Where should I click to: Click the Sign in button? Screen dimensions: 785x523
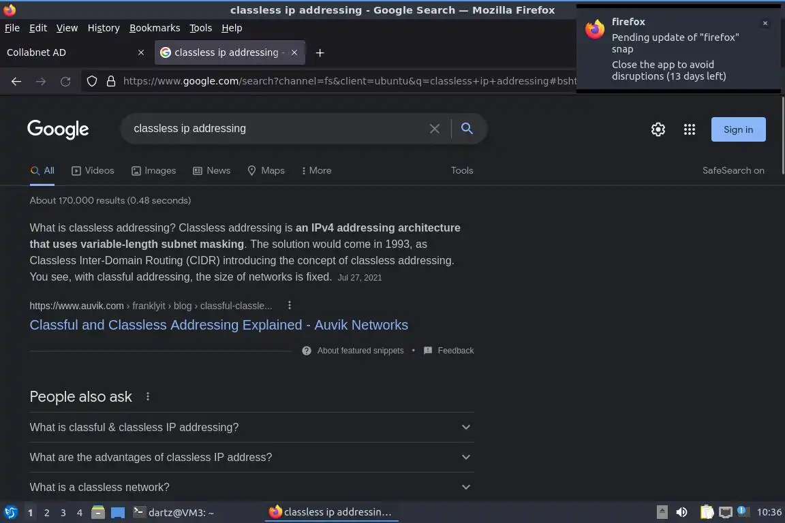coord(739,129)
